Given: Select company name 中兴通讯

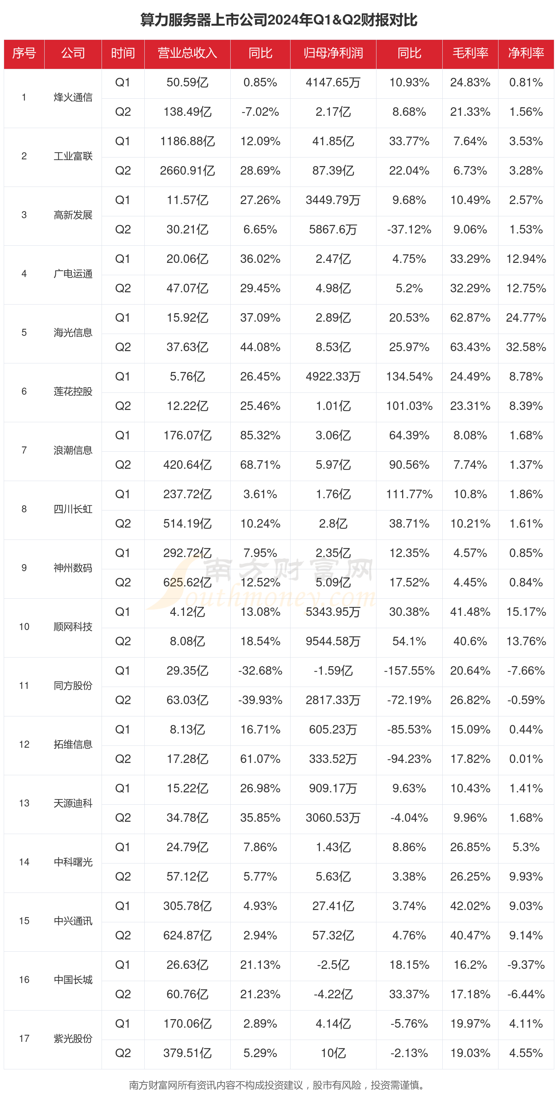Looking at the screenshot, I should point(73,921).
